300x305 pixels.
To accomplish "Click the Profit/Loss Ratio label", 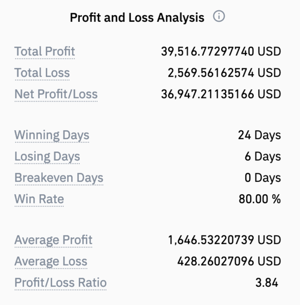I will [x=61, y=283].
